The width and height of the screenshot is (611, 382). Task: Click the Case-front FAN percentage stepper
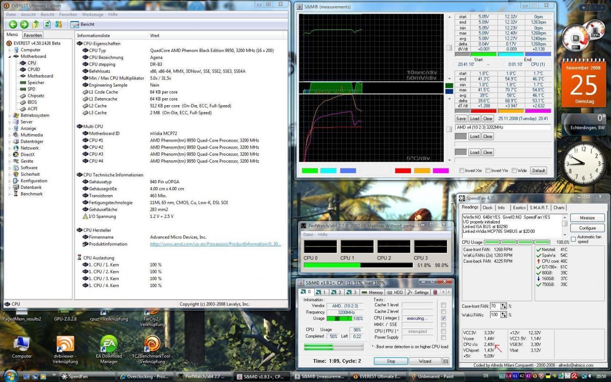click(x=503, y=306)
